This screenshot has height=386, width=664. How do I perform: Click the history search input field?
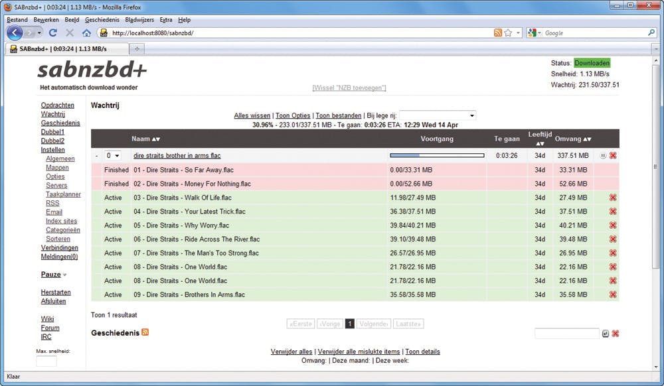567,333
